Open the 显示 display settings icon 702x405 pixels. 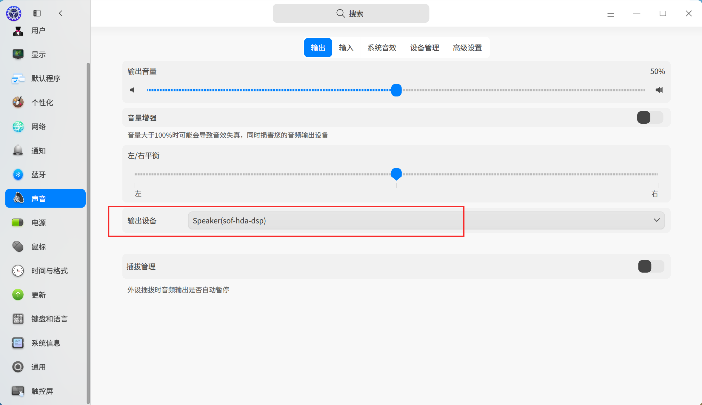point(18,54)
